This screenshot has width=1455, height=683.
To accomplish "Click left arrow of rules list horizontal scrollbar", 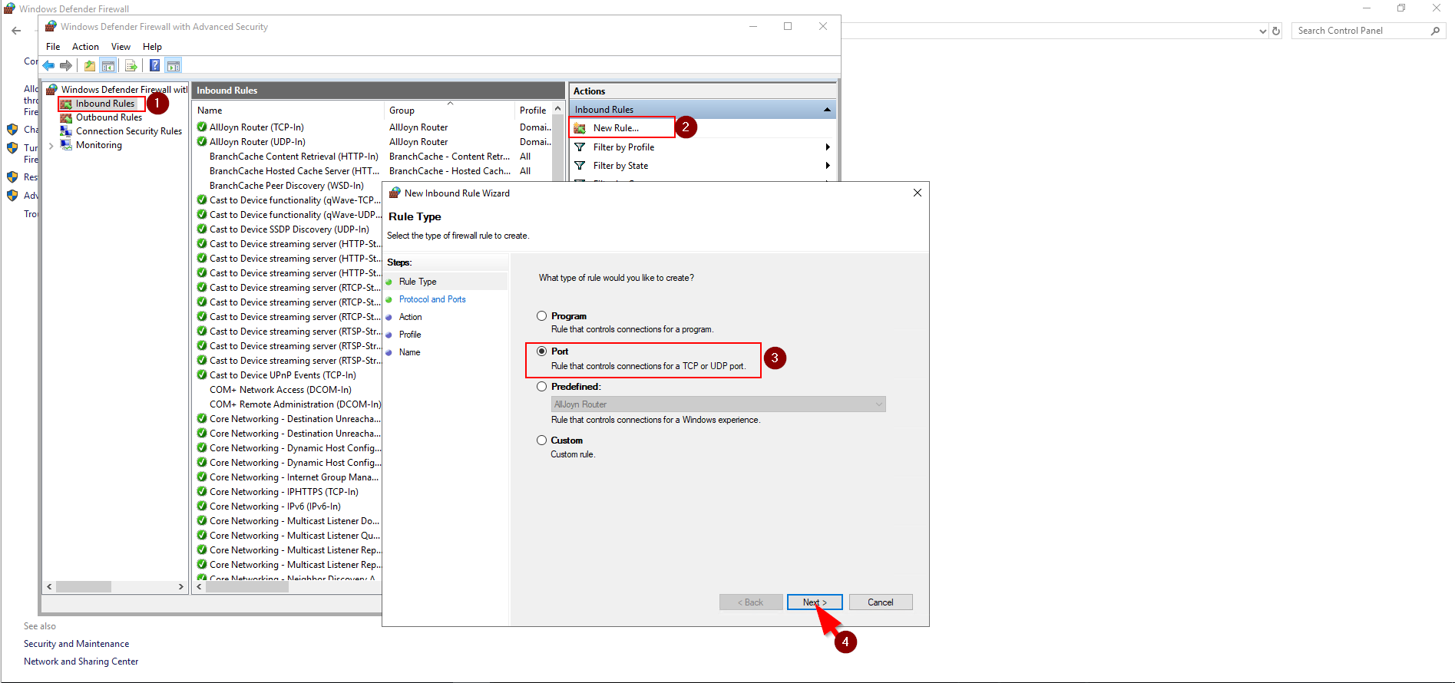I will click(200, 586).
